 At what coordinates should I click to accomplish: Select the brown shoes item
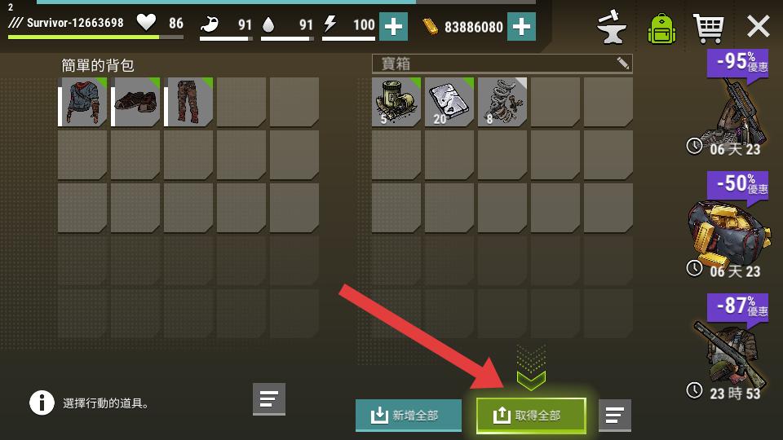(x=135, y=102)
